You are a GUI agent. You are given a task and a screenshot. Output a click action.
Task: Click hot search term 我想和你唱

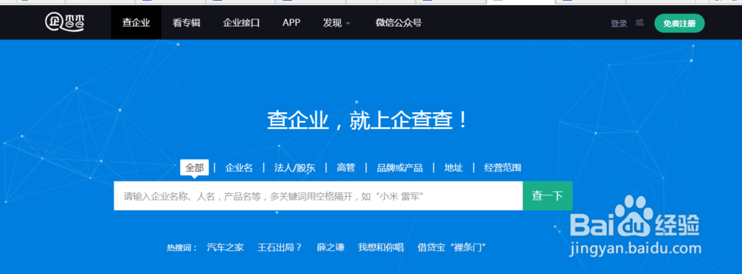(381, 247)
